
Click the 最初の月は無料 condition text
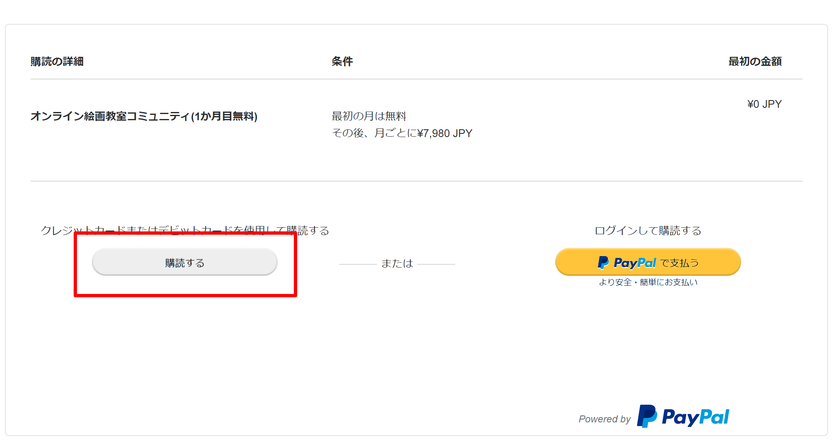click(x=369, y=117)
